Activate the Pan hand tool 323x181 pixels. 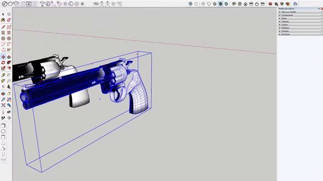tap(9, 94)
